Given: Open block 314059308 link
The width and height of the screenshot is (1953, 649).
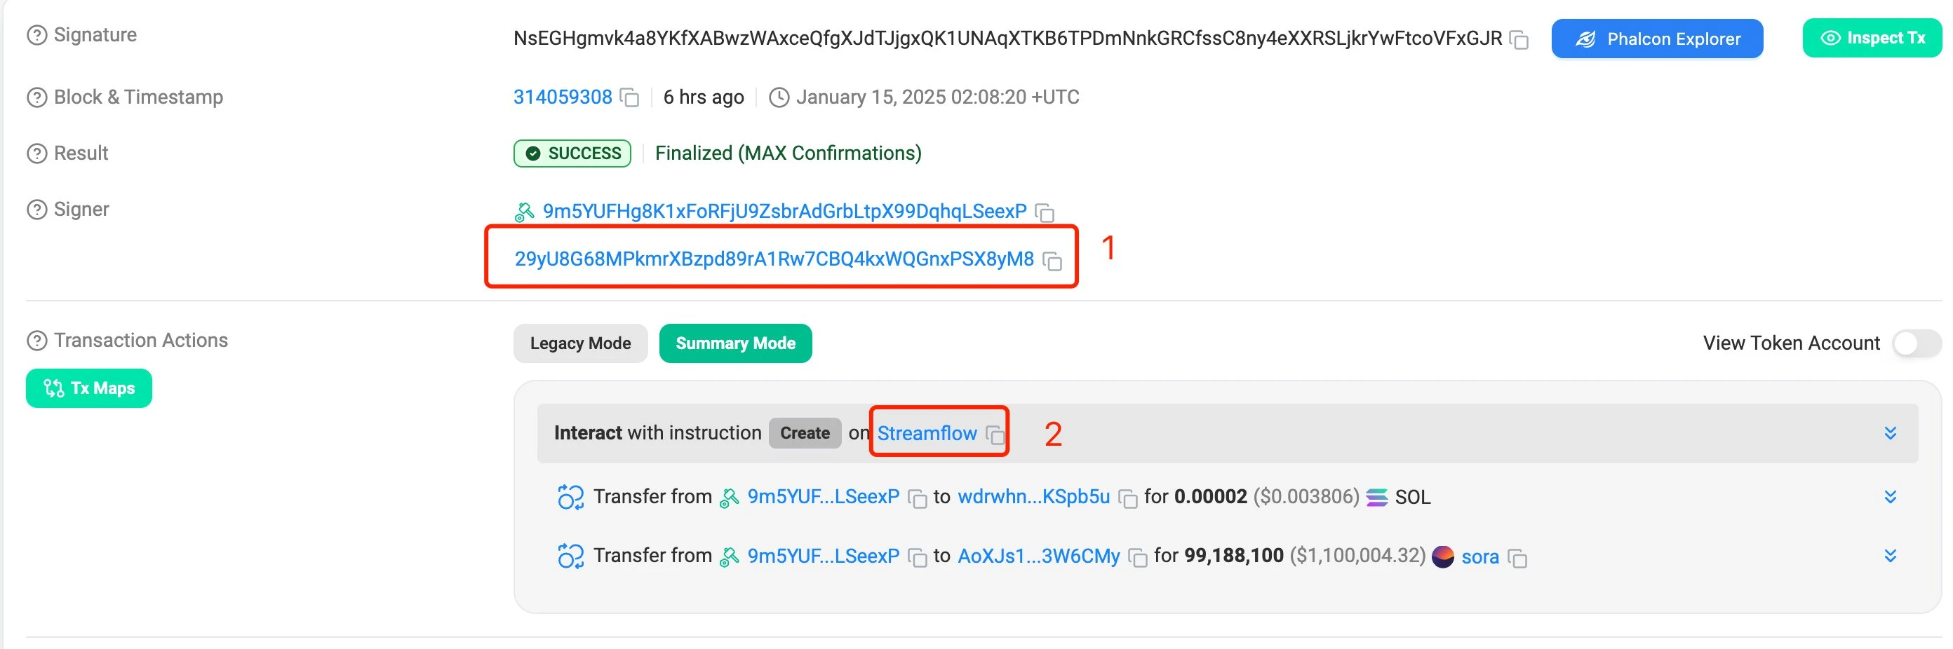Looking at the screenshot, I should (x=562, y=97).
